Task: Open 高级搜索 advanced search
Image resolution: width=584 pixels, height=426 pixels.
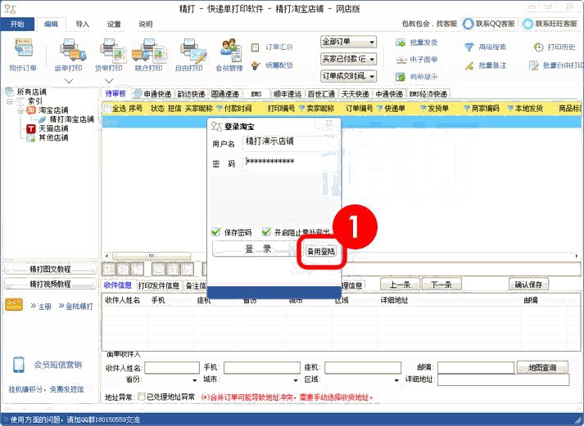Action: (485, 47)
